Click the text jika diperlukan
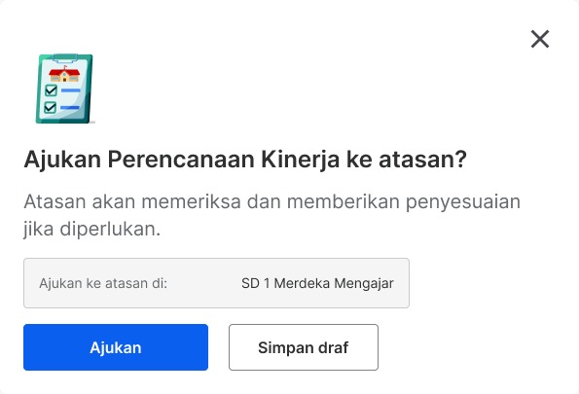This screenshot has width=579, height=394. point(91,229)
